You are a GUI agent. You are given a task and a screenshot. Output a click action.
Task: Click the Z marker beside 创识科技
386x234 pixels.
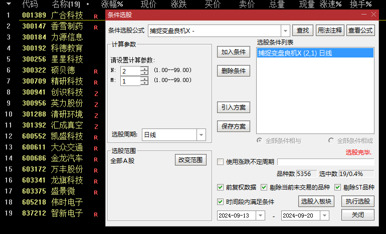pos(96,93)
